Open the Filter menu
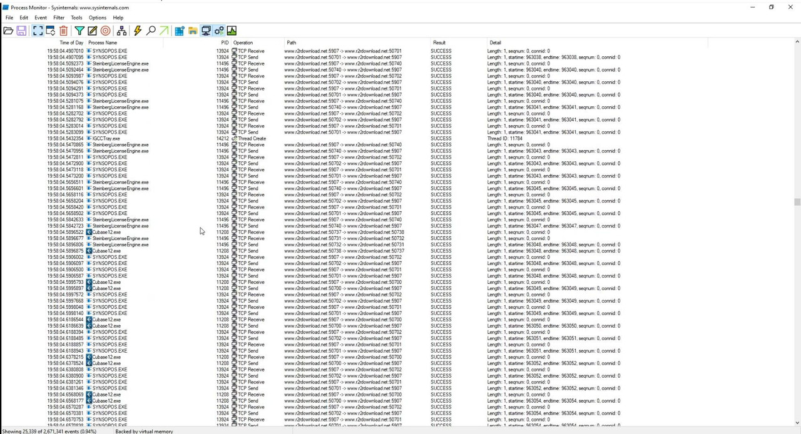The height and width of the screenshot is (434, 801). (x=59, y=18)
